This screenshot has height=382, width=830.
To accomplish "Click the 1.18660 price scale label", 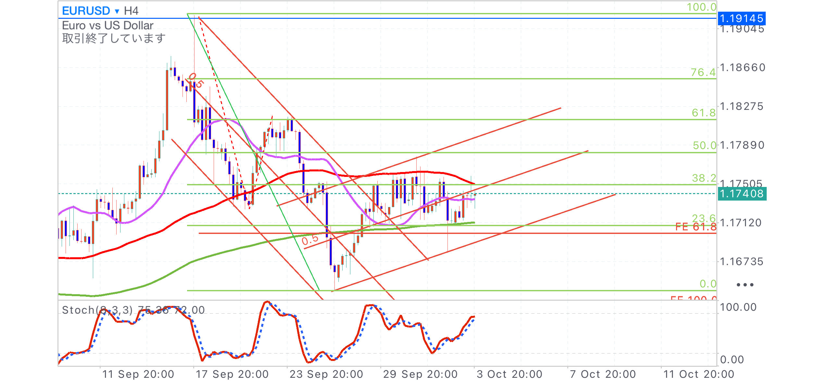I will [x=742, y=67].
